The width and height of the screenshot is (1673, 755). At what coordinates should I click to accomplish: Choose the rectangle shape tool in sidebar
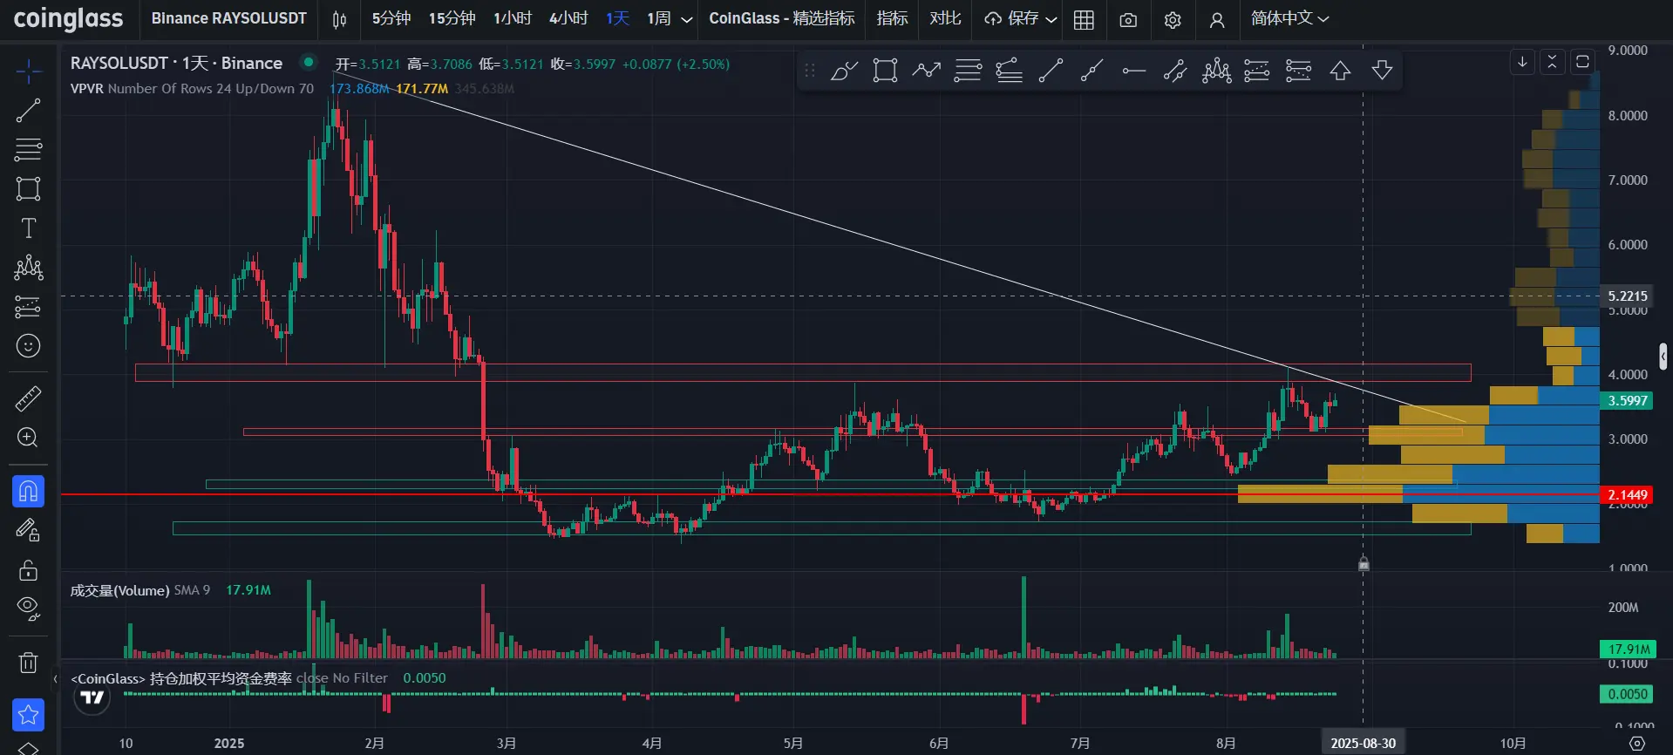(28, 189)
